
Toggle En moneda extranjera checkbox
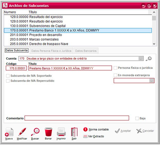pos(115,75)
